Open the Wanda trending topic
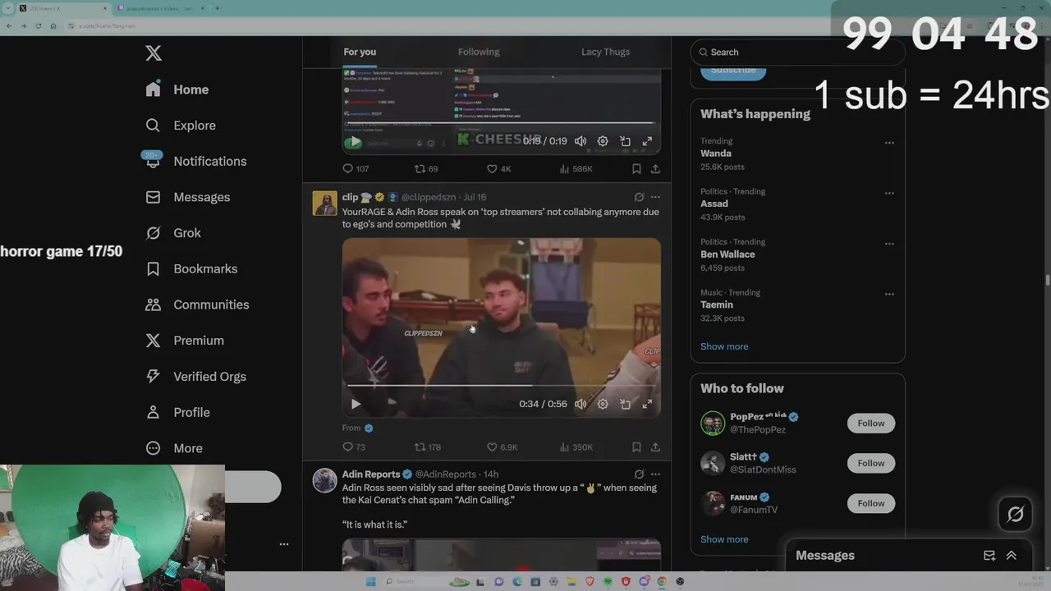Image resolution: width=1051 pixels, height=591 pixels. 716,153
